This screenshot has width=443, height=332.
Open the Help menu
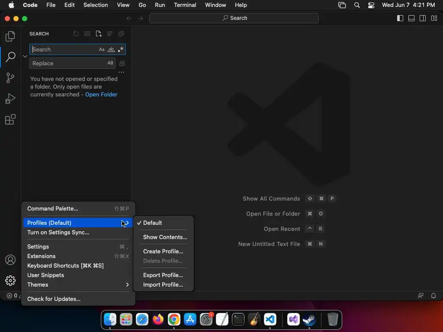pyautogui.click(x=241, y=5)
